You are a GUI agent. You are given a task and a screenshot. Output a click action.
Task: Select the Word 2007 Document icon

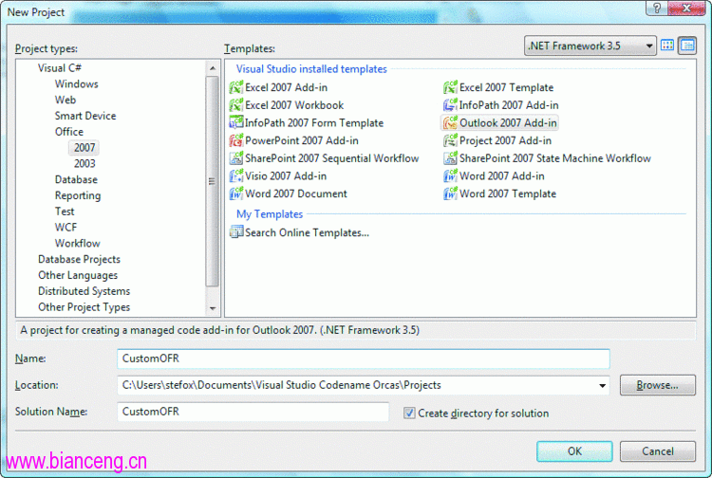click(x=236, y=193)
